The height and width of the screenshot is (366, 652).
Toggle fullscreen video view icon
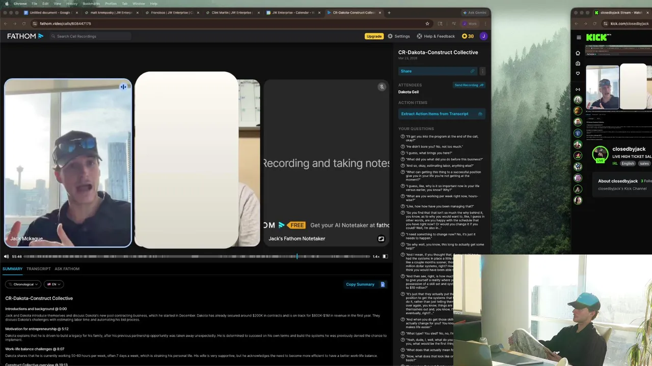point(385,256)
